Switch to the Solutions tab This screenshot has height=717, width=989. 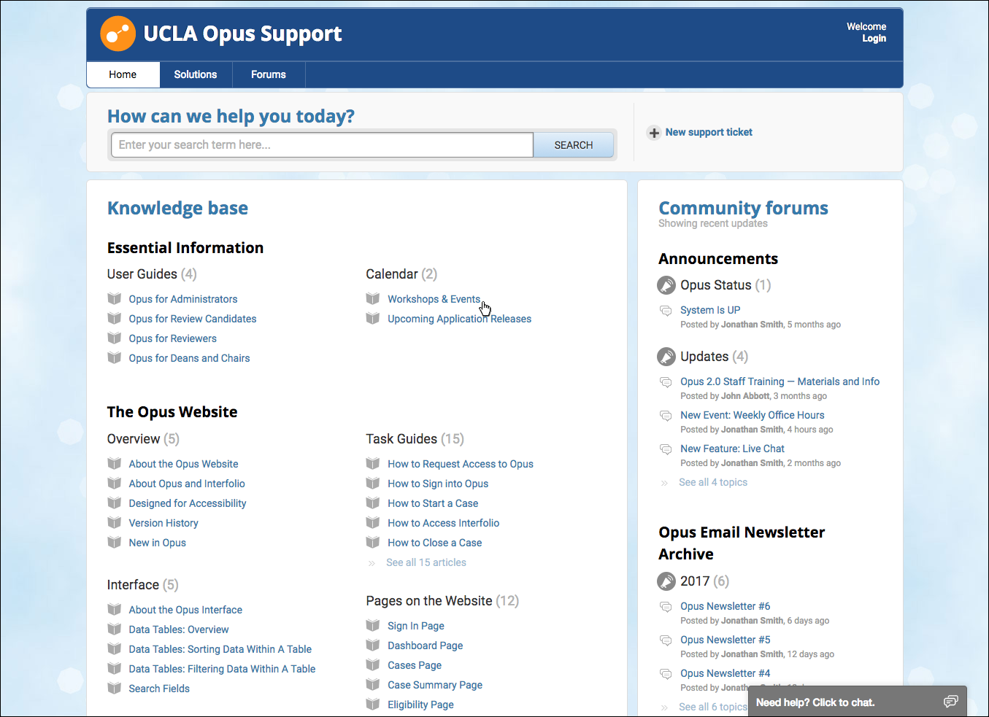[x=196, y=74]
